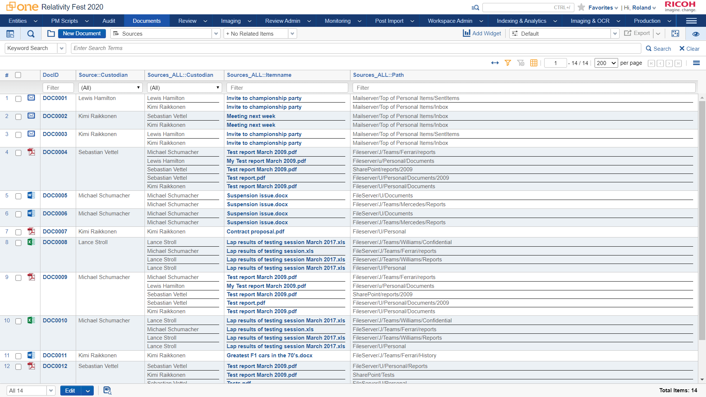Open the Entities menu
Screen dimensions: 706x397
click(x=23, y=21)
